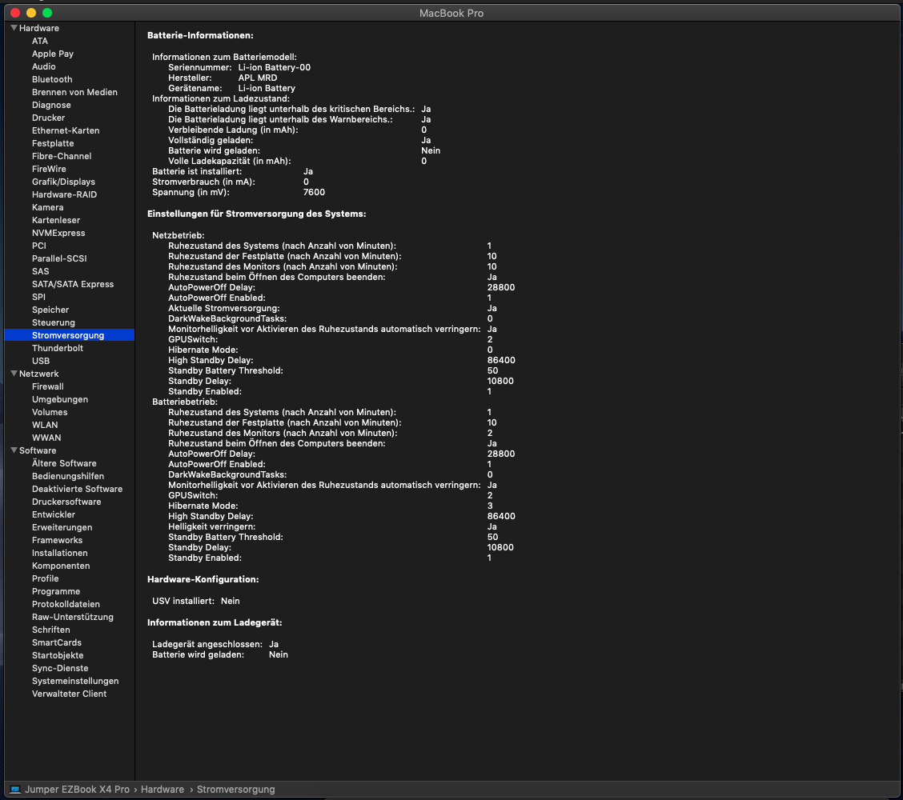Open Sync-Dienste entry
The height and width of the screenshot is (800, 903).
(x=60, y=668)
